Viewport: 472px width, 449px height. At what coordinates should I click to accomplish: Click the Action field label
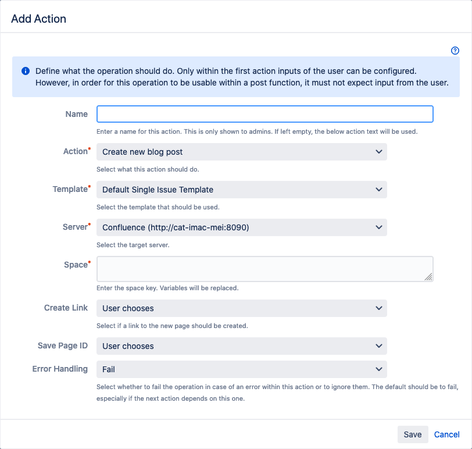(x=75, y=151)
